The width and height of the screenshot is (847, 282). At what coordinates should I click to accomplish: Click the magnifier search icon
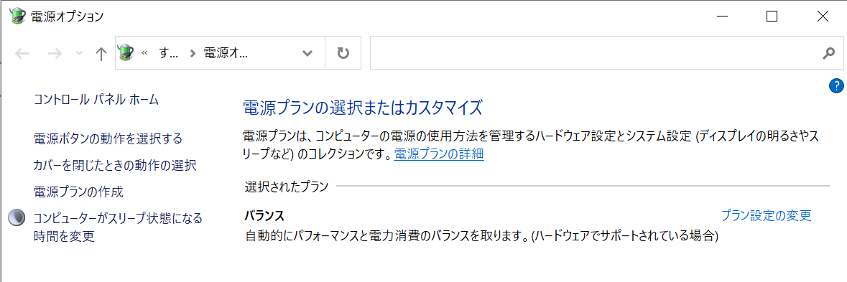click(x=828, y=53)
